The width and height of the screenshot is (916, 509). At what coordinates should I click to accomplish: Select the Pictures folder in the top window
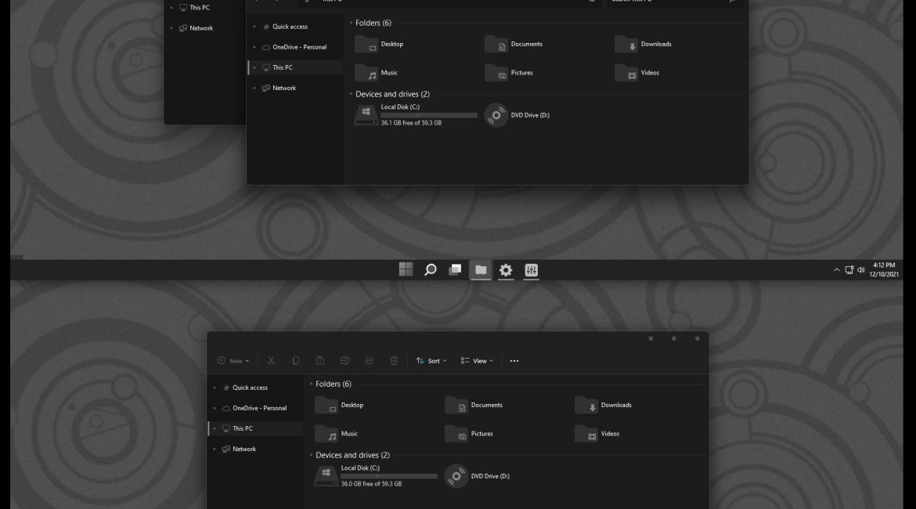(510, 73)
